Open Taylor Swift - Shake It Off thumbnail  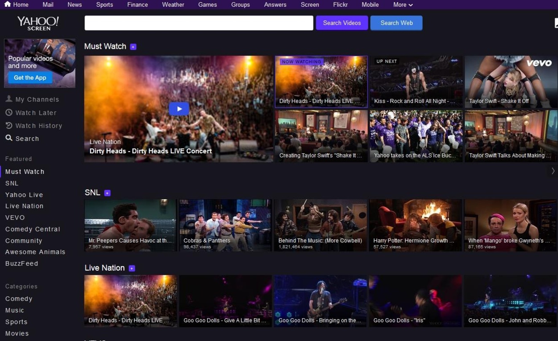pyautogui.click(x=511, y=82)
